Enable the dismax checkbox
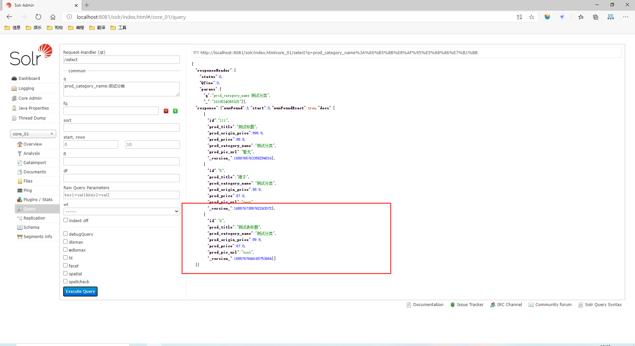635x346 pixels. 65,242
